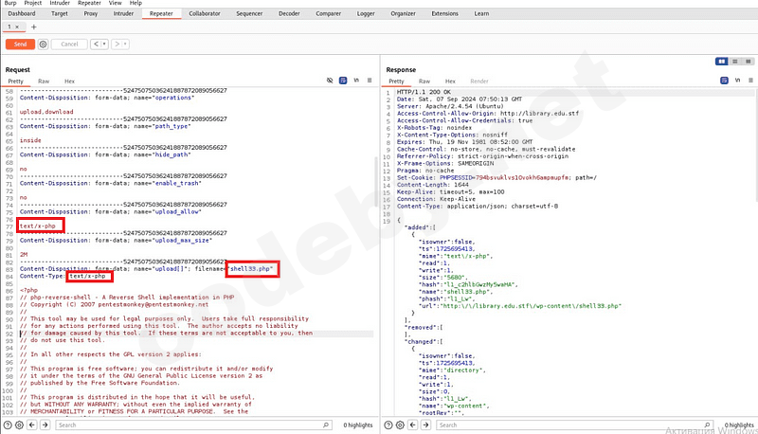Toggle the \n newline display in Response panel

(736, 81)
